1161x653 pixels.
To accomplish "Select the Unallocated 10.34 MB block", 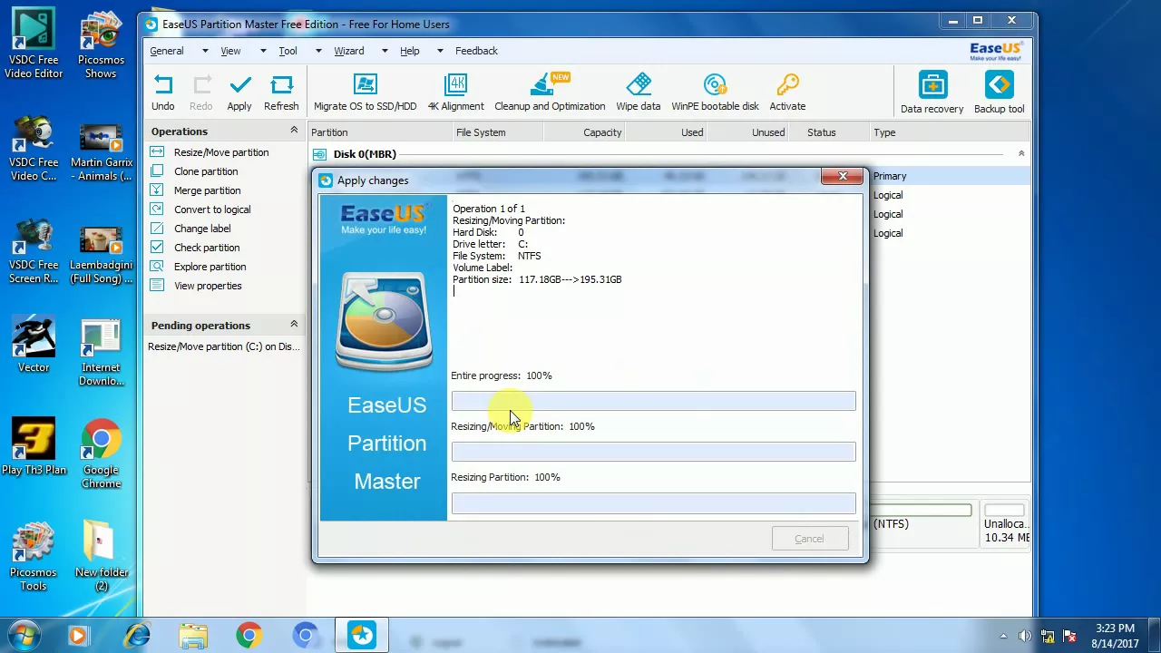I will pyautogui.click(x=1006, y=524).
